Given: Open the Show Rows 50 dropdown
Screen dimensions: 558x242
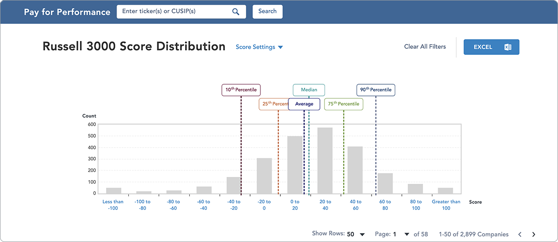Looking at the screenshot, I should pos(357,234).
